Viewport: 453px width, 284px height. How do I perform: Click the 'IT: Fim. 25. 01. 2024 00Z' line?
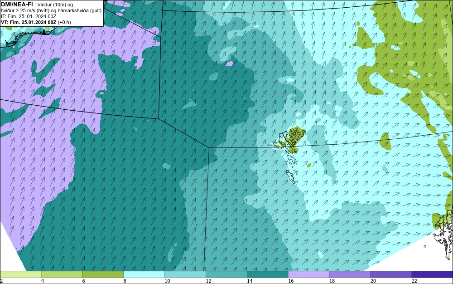pos(29,16)
